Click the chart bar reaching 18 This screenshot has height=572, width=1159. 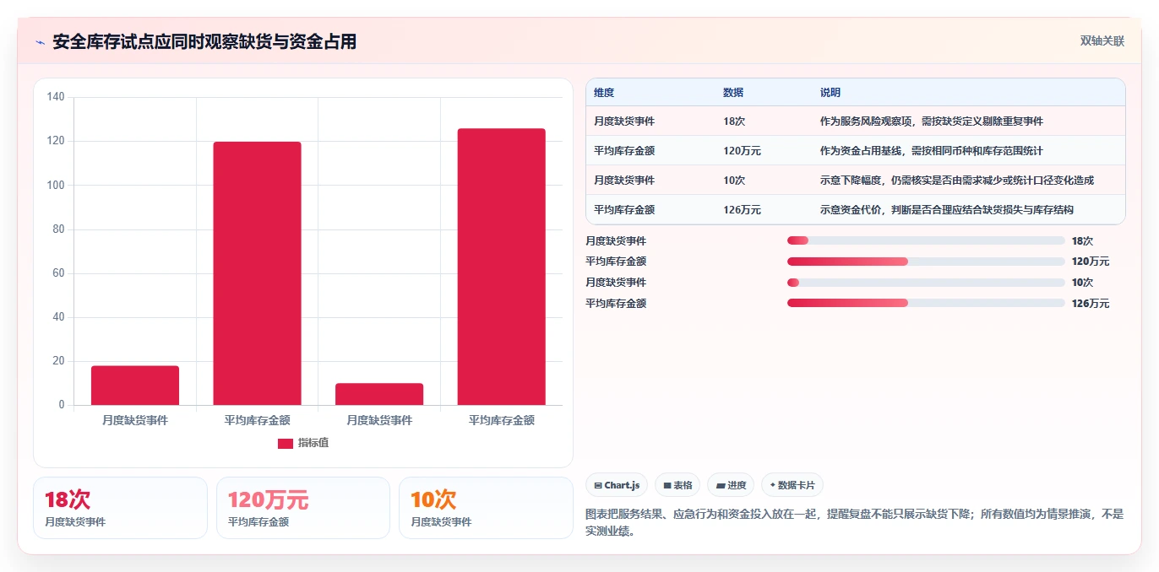tap(135, 386)
